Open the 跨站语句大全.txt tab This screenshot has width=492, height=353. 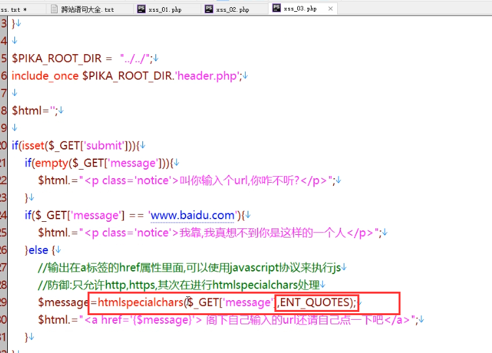[x=87, y=9]
